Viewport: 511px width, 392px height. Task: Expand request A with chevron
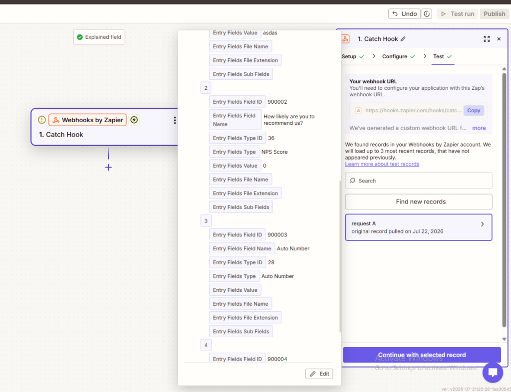[483, 224]
